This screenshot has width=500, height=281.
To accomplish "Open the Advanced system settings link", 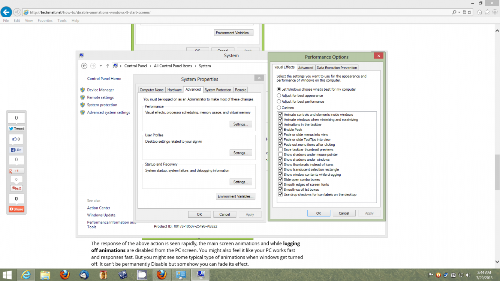I will tap(108, 112).
